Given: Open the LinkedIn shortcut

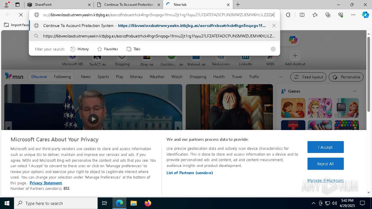Looking at the screenshot, I should pyautogui.click(x=246, y=60).
